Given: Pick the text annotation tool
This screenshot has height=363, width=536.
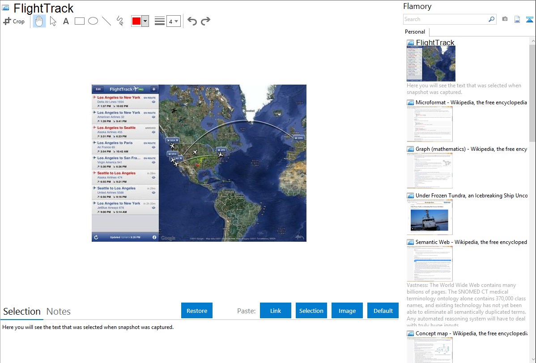Looking at the screenshot, I should click(66, 21).
